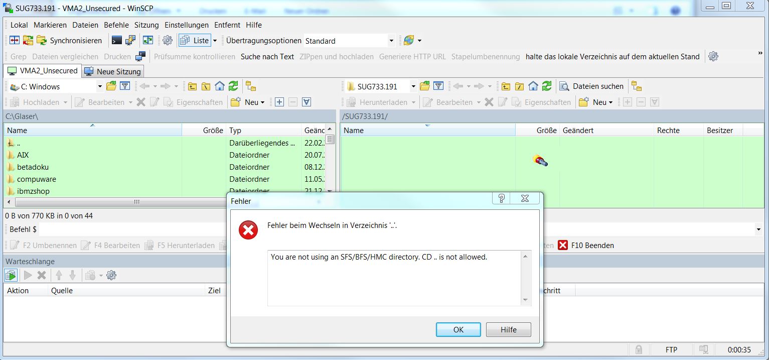Toggle local directory tree display
The image size is (769, 360).
coord(251,86)
